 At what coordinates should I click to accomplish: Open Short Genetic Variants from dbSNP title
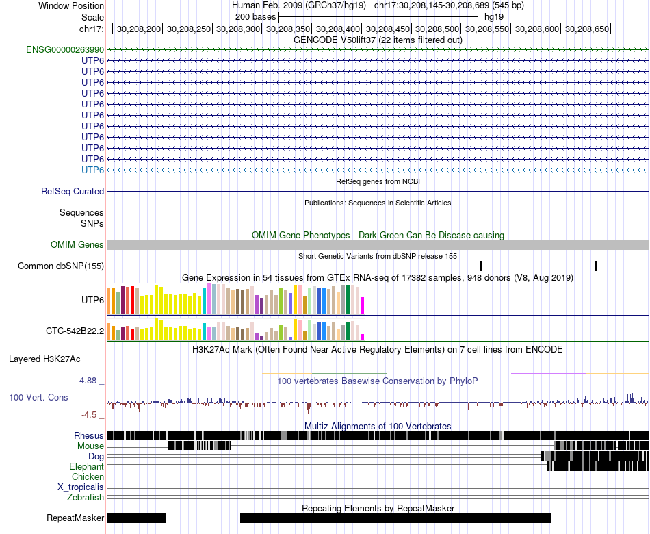tap(378, 257)
